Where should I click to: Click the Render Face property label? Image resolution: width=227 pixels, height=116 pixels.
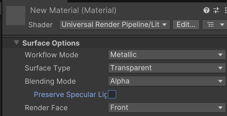(x=46, y=108)
